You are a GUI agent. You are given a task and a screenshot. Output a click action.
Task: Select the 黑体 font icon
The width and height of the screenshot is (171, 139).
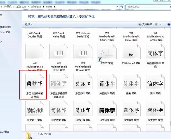tap(155, 83)
